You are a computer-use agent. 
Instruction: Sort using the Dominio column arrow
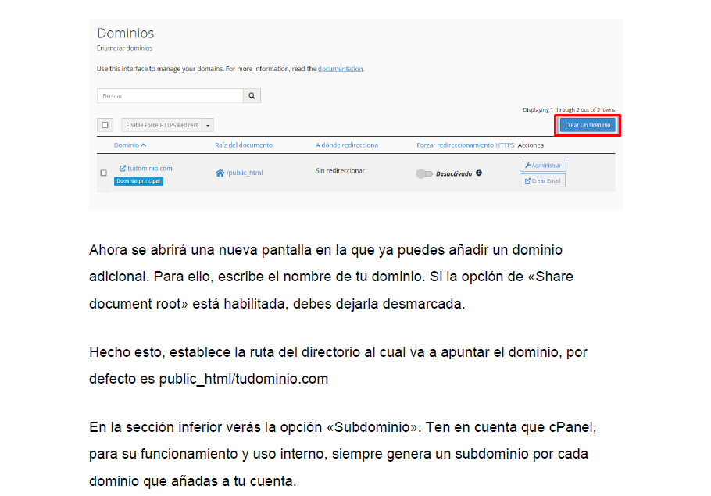[144, 145]
